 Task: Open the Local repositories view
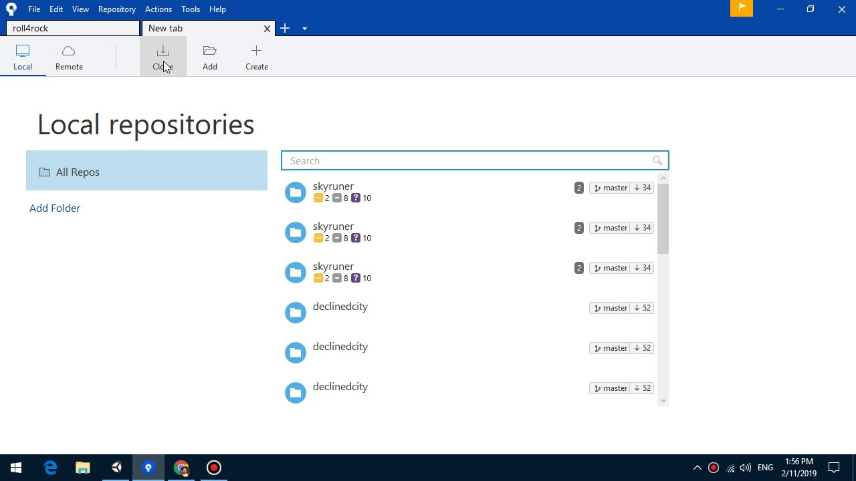[x=23, y=57]
